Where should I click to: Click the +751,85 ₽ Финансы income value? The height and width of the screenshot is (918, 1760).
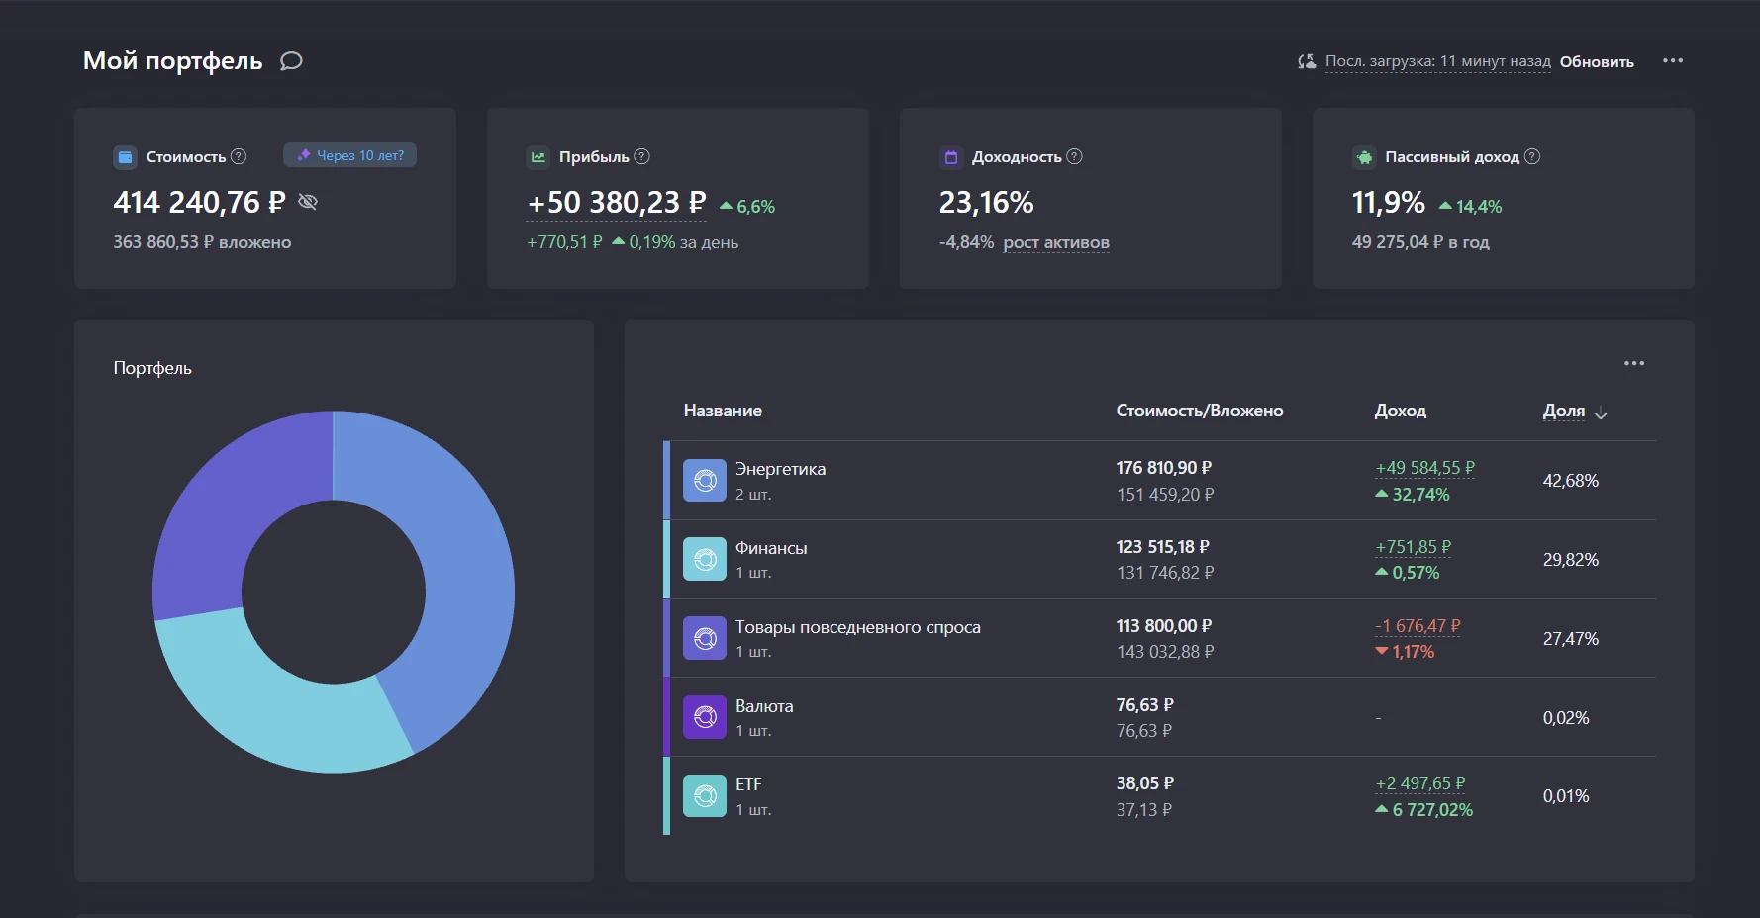click(x=1414, y=547)
